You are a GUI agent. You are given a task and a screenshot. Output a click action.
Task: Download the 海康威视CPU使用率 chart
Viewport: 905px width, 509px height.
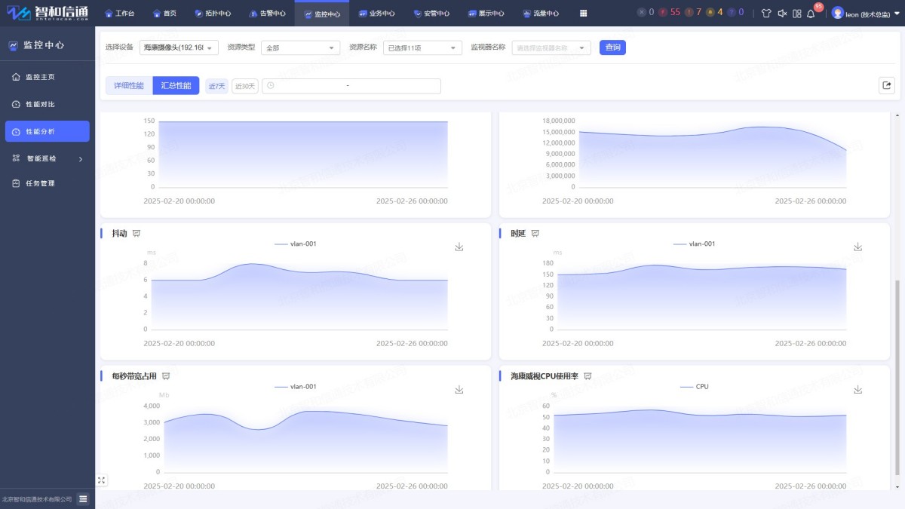click(x=857, y=390)
